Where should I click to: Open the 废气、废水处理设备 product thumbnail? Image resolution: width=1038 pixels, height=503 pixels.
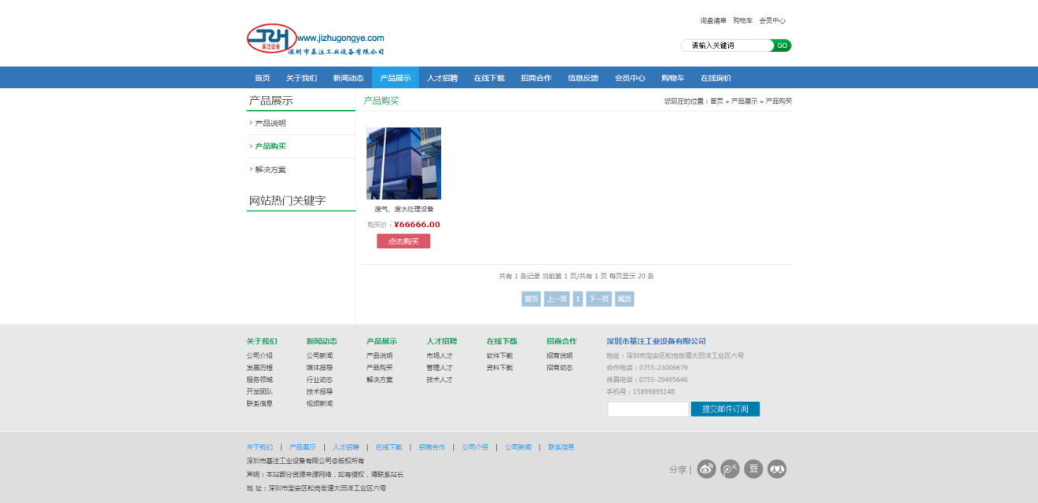click(x=403, y=163)
